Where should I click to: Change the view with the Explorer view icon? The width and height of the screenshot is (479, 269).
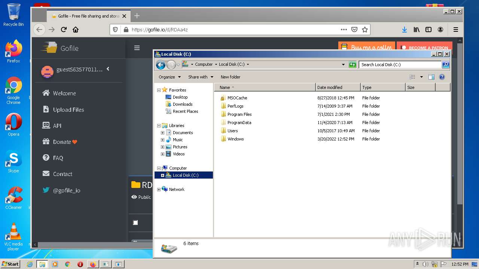412,77
